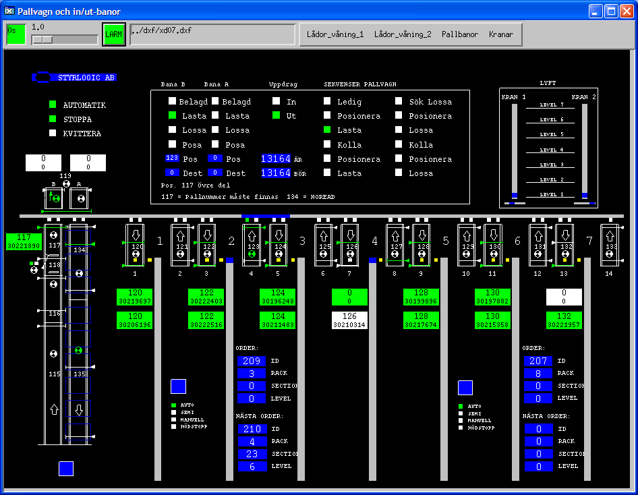Image resolution: width=638 pixels, height=495 pixels.
Task: Toggle Uppdrag Ut checkbox
Action: click(x=277, y=115)
